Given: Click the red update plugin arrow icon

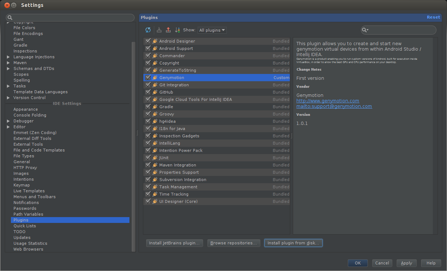Looking at the screenshot, I should coord(168,30).
